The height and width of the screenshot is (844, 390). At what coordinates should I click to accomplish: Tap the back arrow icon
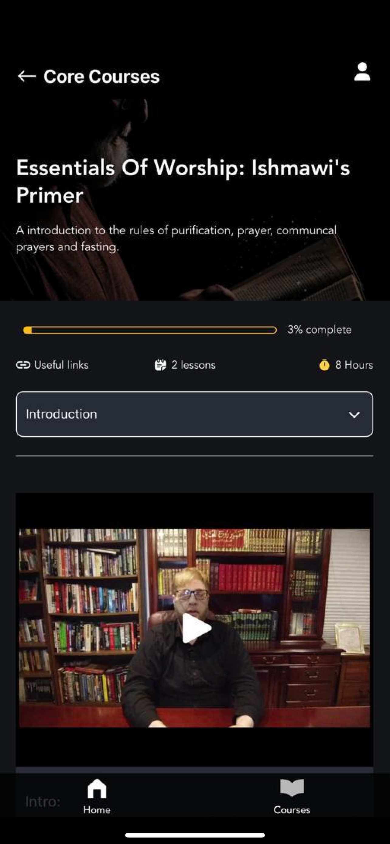pos(27,76)
